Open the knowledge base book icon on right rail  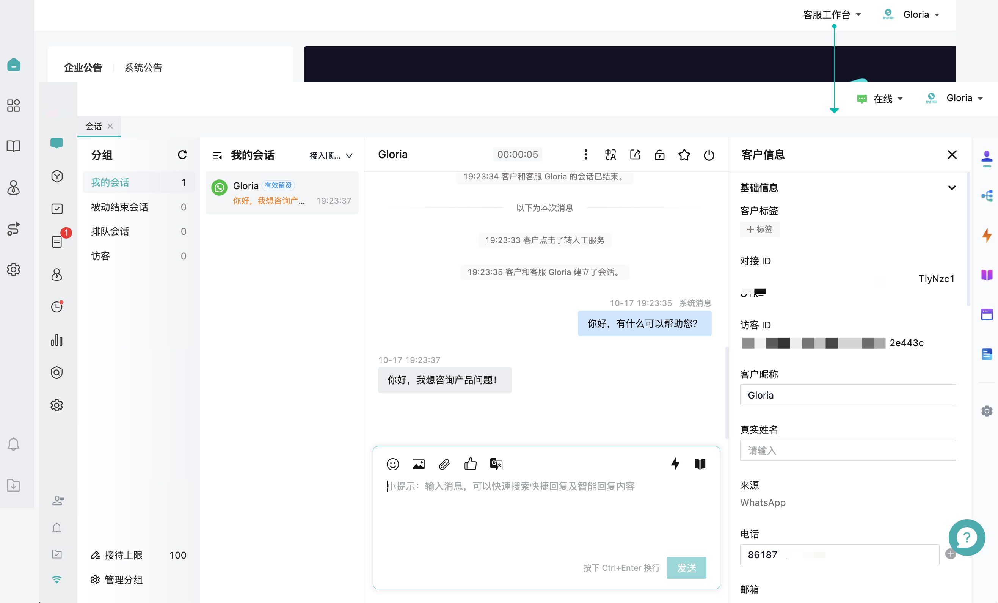pos(987,275)
